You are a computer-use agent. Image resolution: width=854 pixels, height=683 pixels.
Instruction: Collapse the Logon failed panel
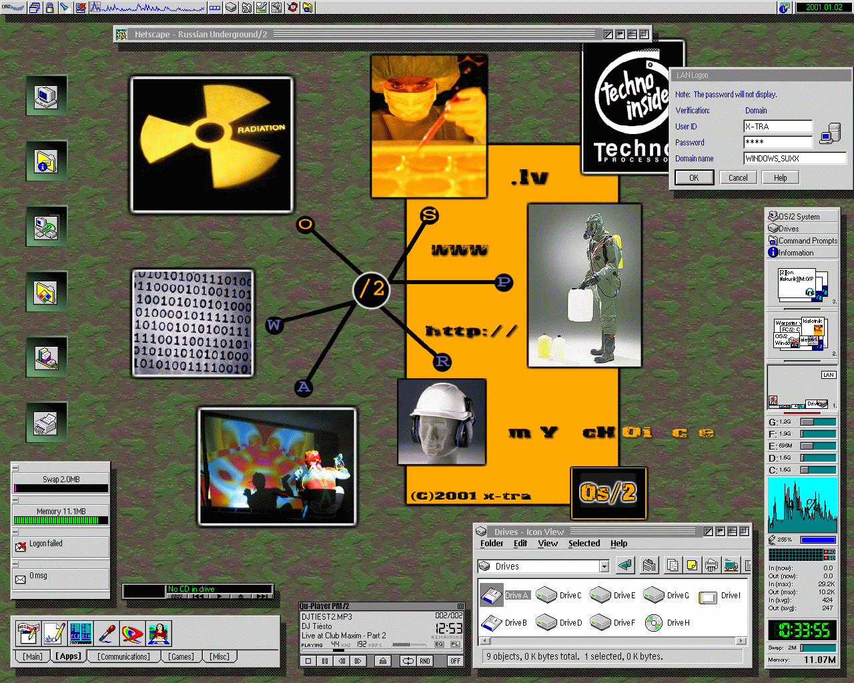coord(15,532)
